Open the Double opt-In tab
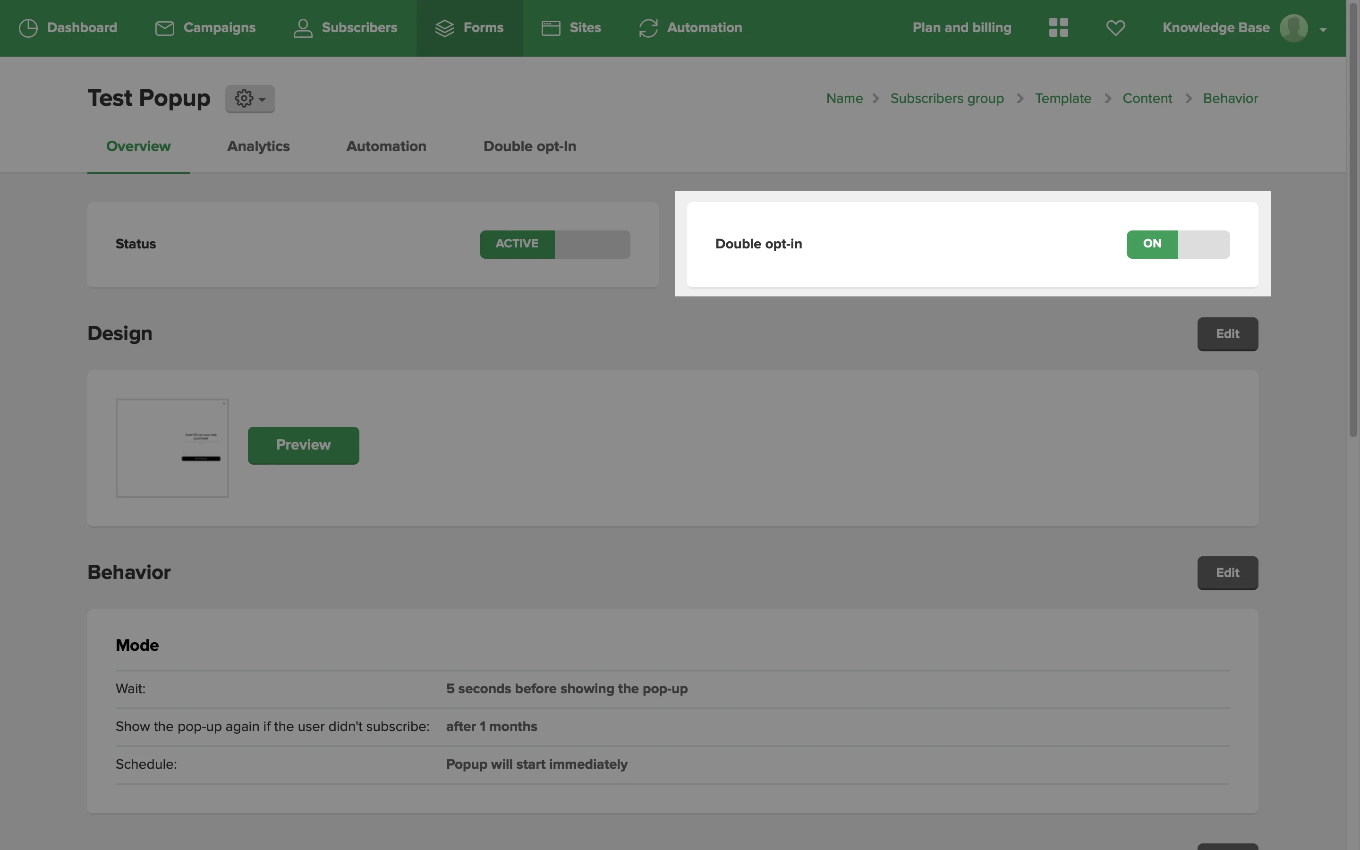Viewport: 1360px width, 850px height. click(x=529, y=146)
